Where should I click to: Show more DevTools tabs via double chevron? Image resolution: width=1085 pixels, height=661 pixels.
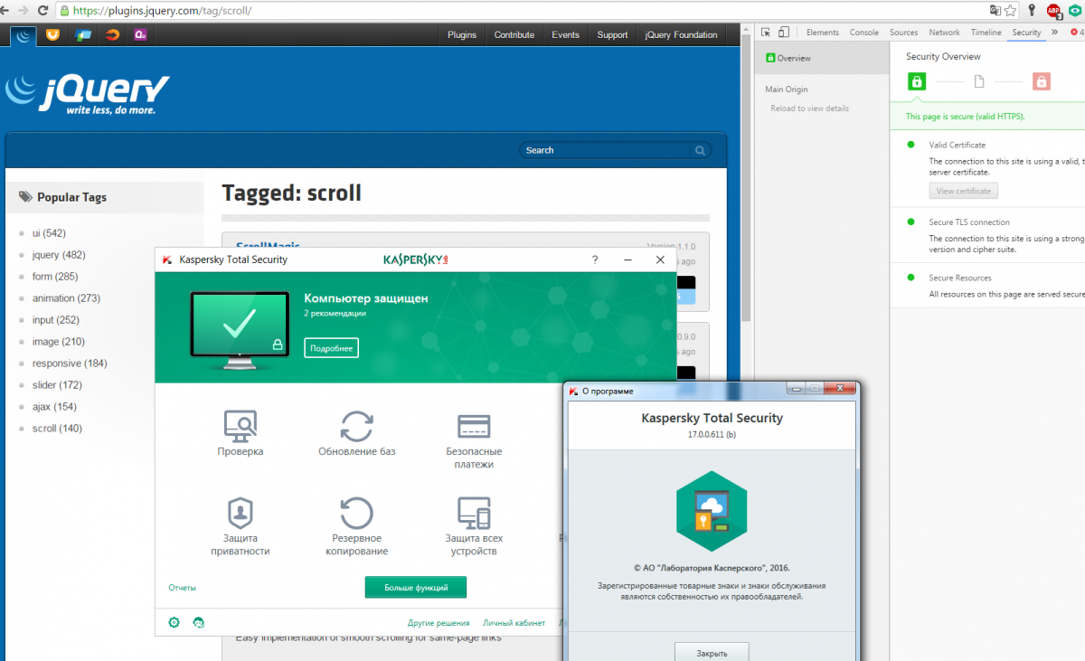click(1055, 33)
